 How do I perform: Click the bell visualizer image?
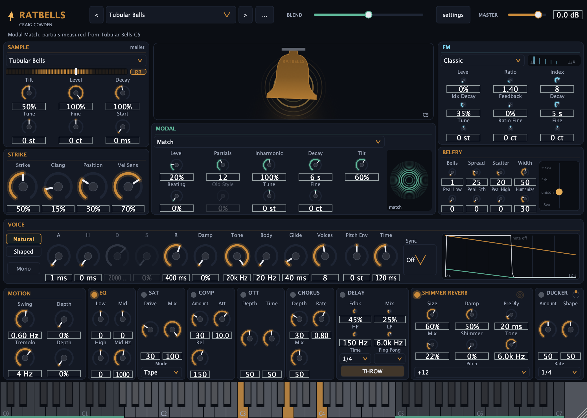(293, 81)
